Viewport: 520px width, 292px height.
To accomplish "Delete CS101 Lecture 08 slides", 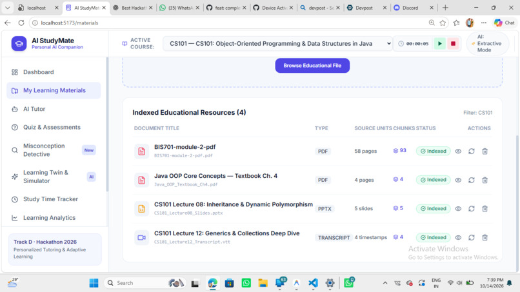I will pos(485,208).
